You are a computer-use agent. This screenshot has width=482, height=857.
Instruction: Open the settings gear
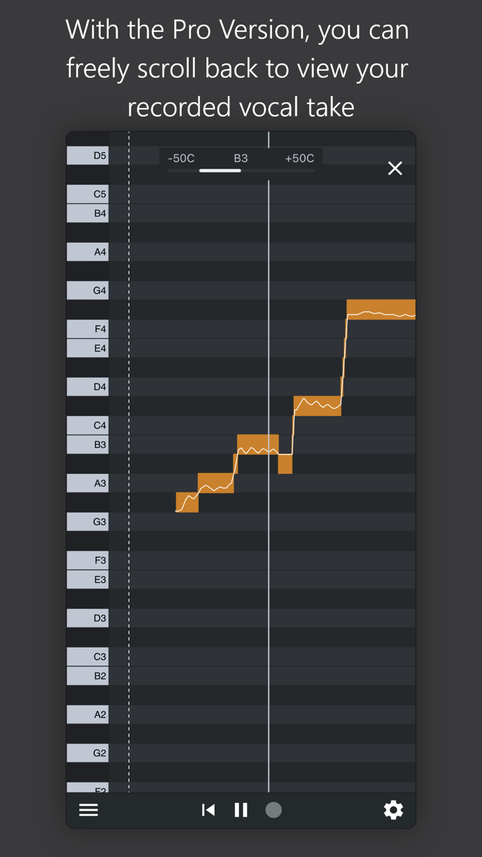click(x=393, y=809)
